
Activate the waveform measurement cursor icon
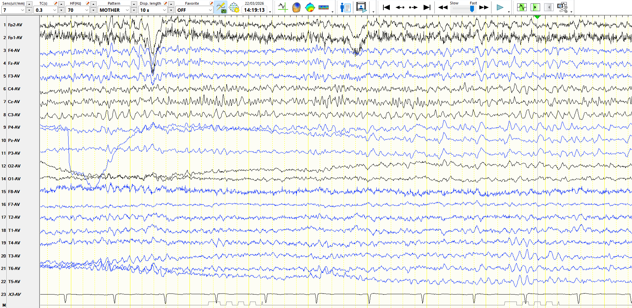click(282, 7)
